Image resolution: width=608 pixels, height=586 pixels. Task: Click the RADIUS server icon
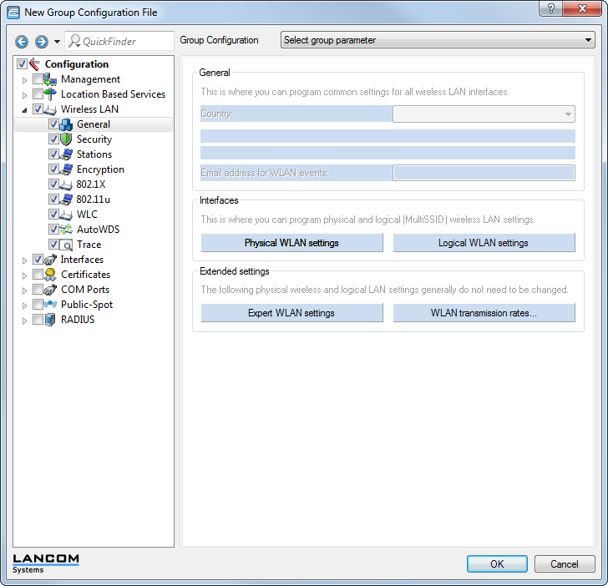(x=51, y=320)
